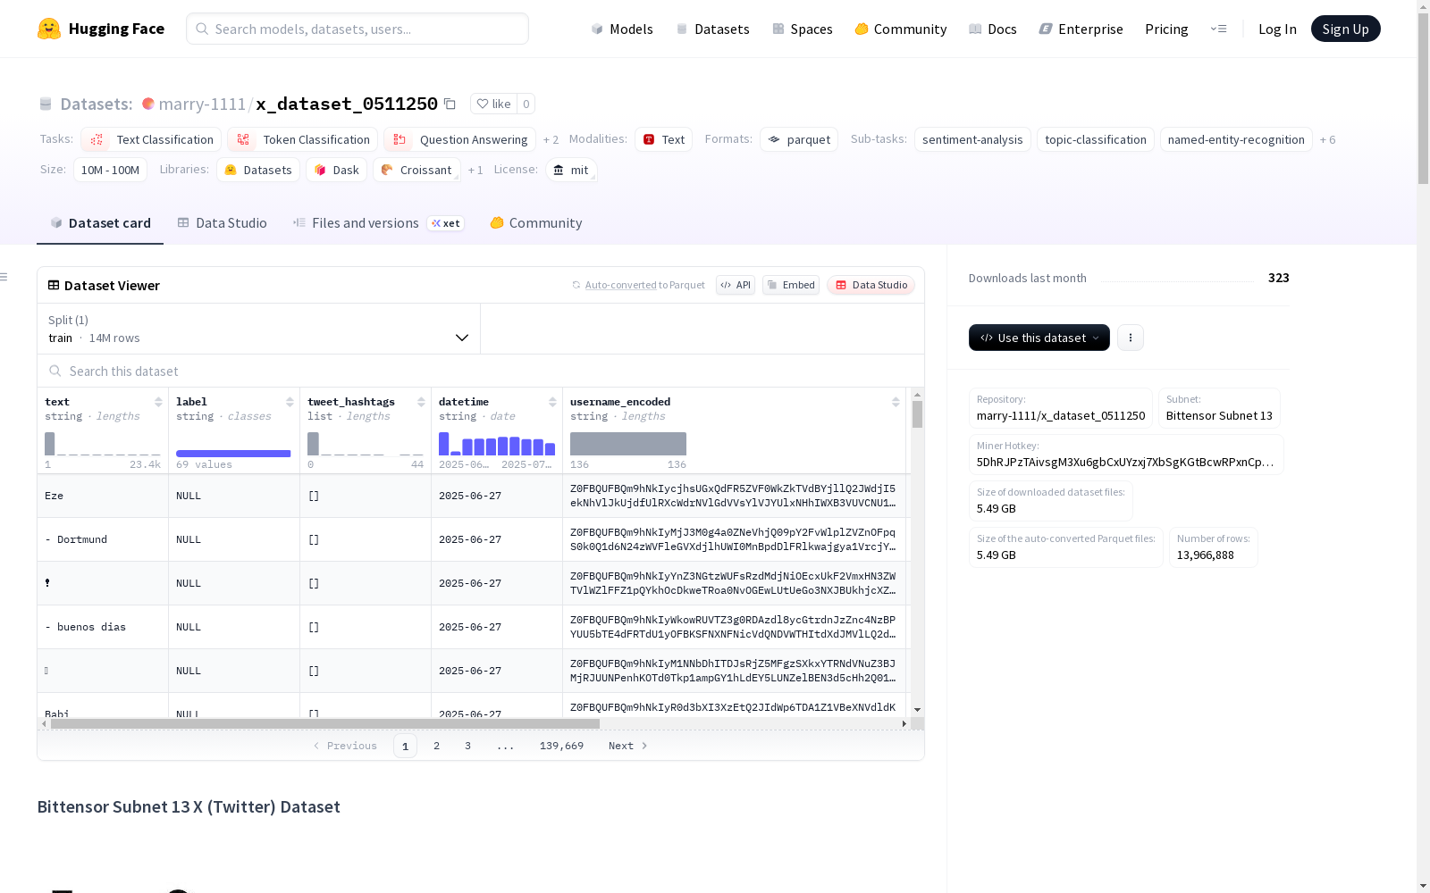This screenshot has width=1430, height=893.
Task: Open Data Studio from the viewer header
Action: coord(871,285)
